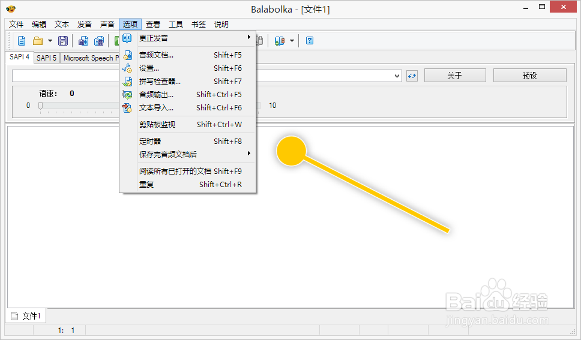The image size is (581, 340).
Task: Select the 文件1 document tab
Action: [x=26, y=316]
